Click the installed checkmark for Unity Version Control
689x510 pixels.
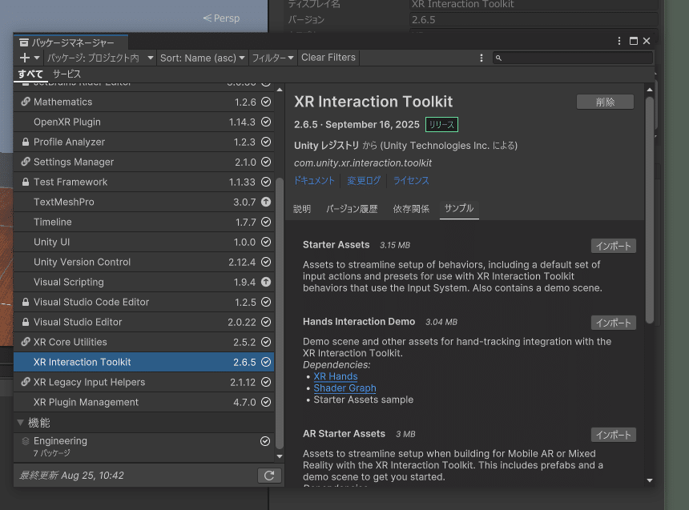tap(266, 262)
